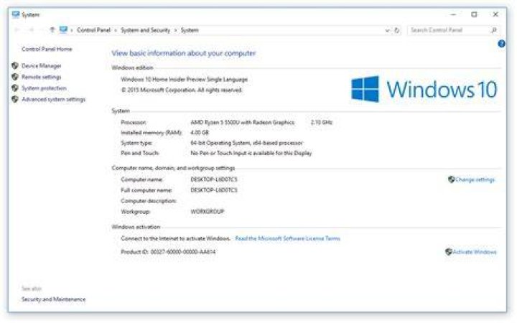
Task: Open Control Panel Home
Action: 47,49
